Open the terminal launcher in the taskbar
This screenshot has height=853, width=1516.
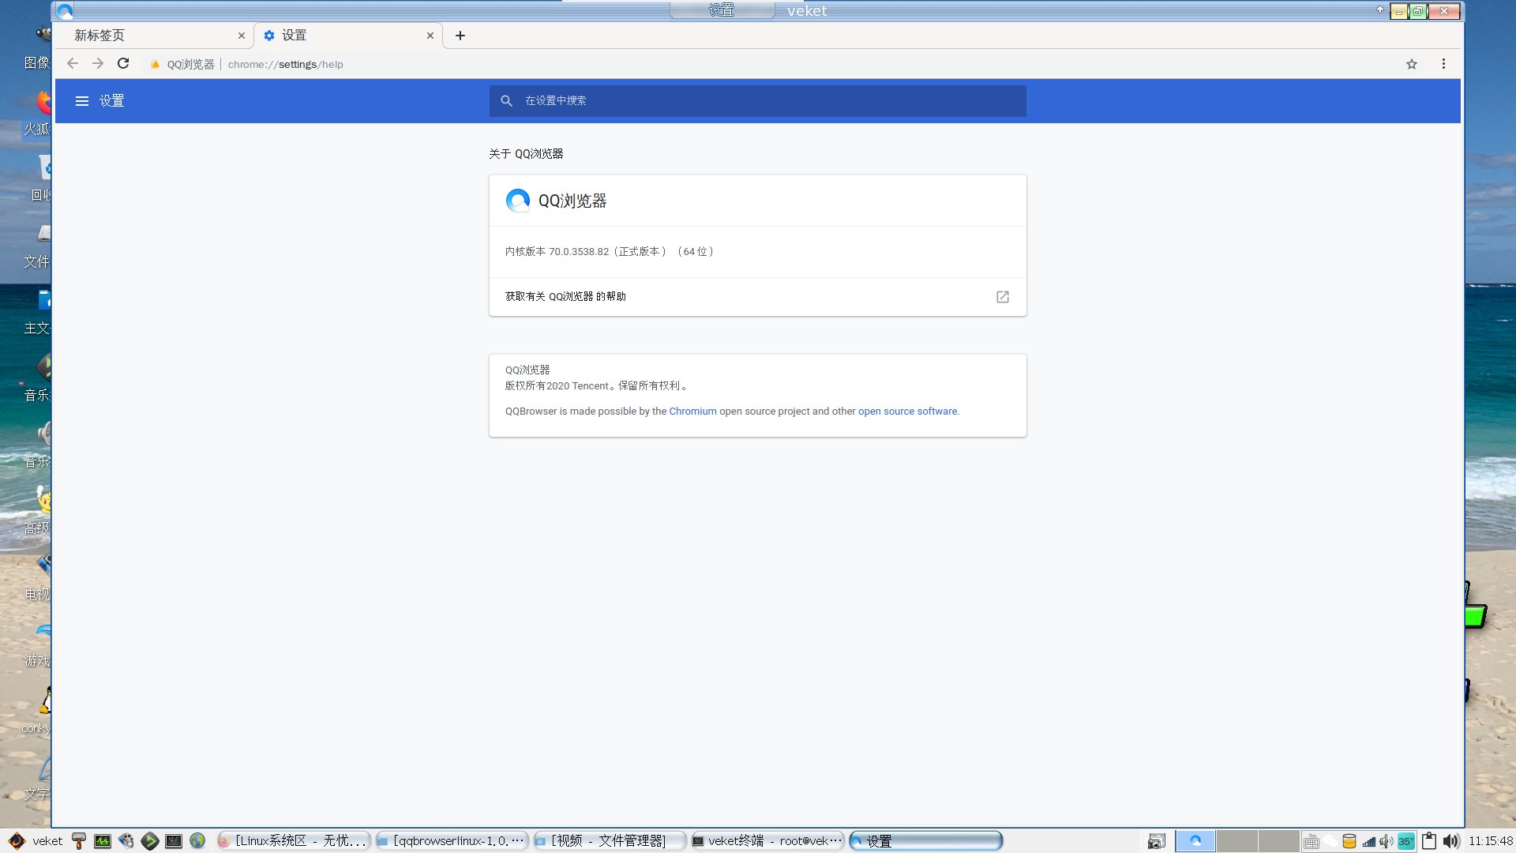click(174, 841)
